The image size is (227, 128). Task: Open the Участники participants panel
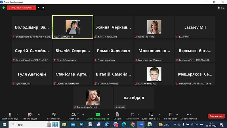pyautogui.click(x=73, y=115)
